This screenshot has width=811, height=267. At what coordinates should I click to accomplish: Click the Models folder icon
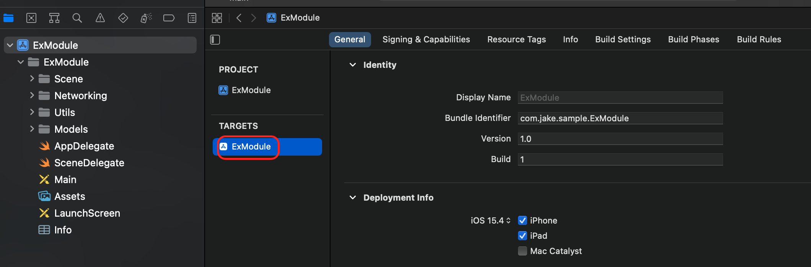(44, 129)
